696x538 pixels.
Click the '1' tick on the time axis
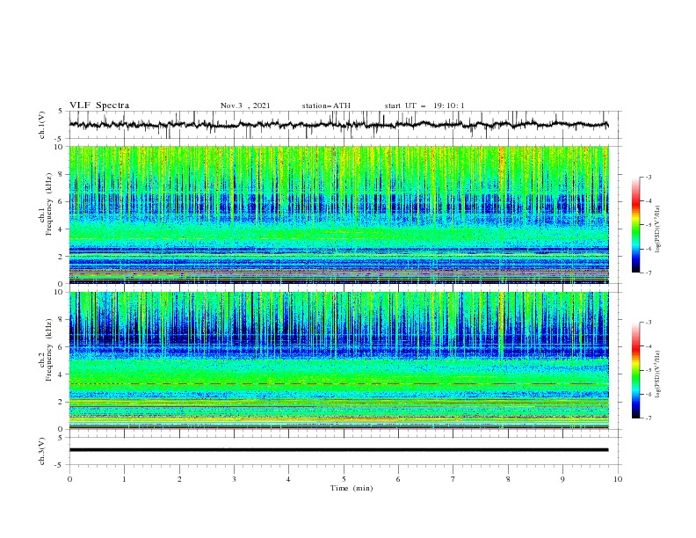(124, 479)
